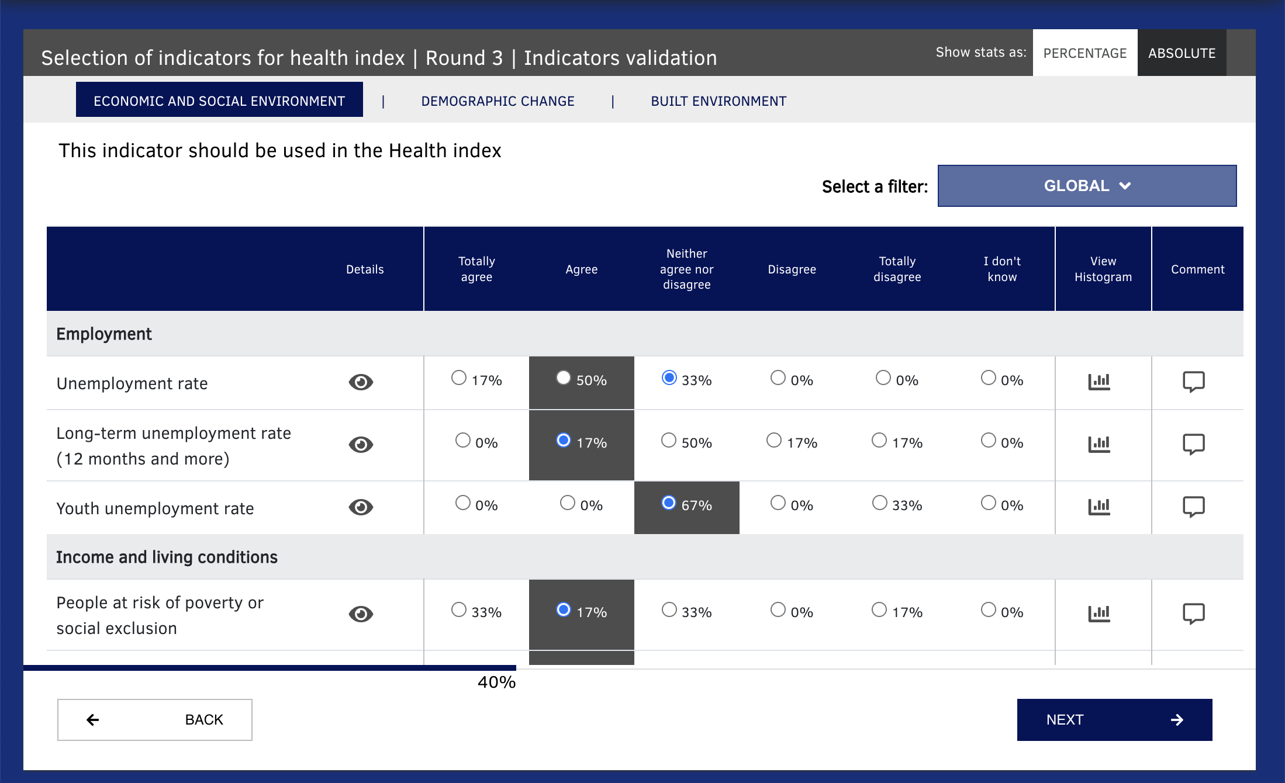Choose I don't know for poverty risk row
1285x783 pixels.
pyautogui.click(x=989, y=609)
